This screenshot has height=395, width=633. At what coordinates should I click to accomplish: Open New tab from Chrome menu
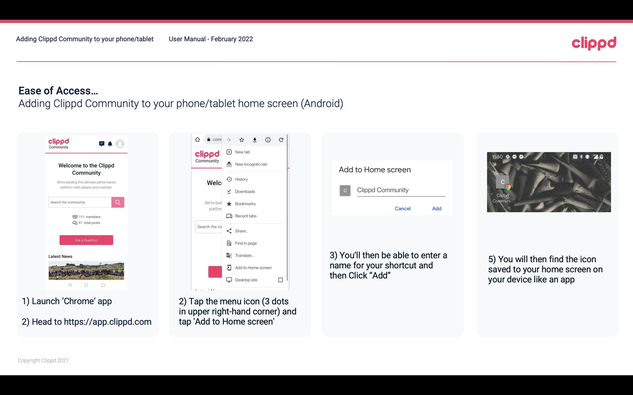coord(242,151)
